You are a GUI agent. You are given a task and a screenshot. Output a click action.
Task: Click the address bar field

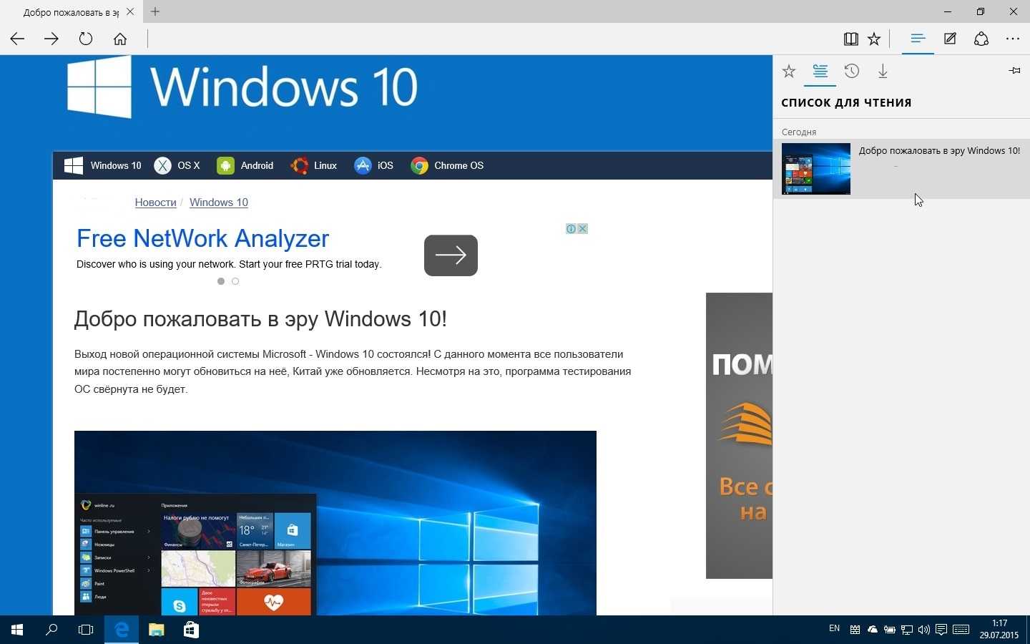click(492, 39)
